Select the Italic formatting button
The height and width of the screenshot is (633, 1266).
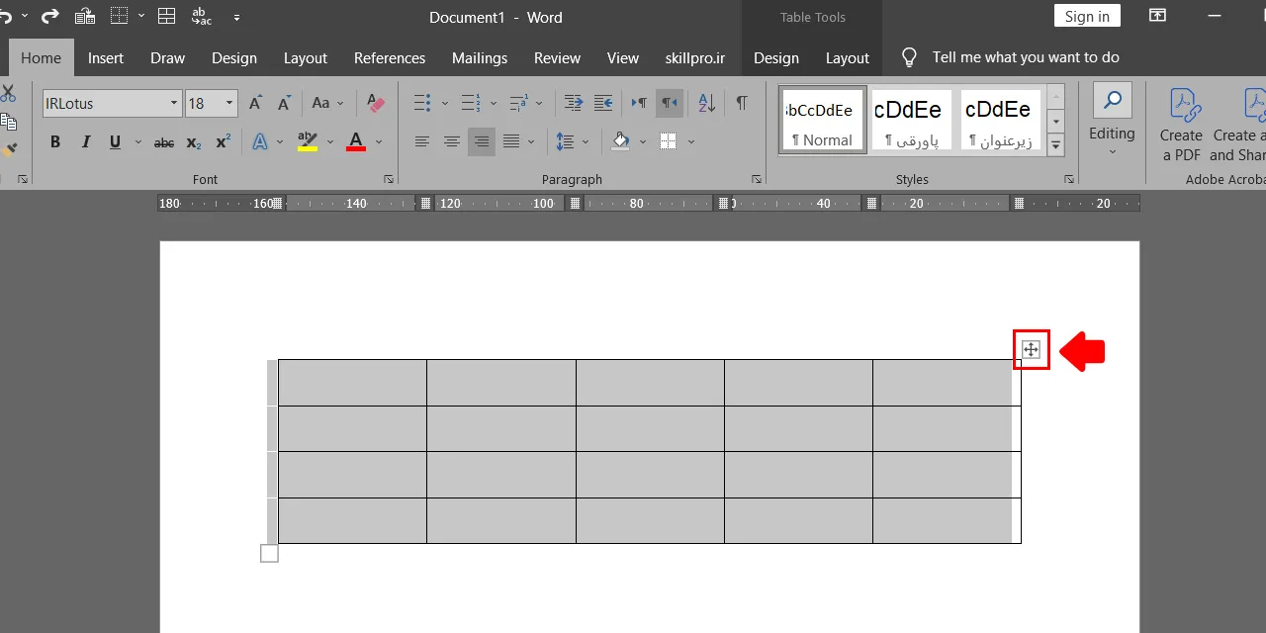pyautogui.click(x=85, y=142)
